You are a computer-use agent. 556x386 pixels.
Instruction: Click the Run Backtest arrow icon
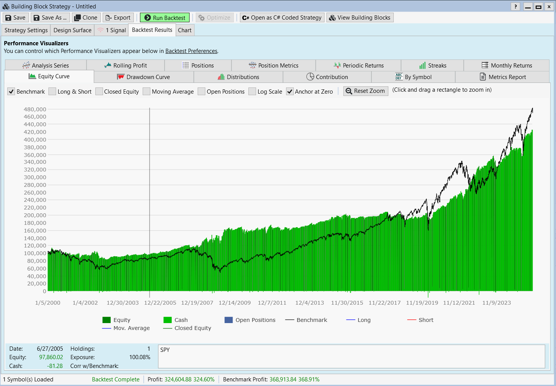click(147, 18)
